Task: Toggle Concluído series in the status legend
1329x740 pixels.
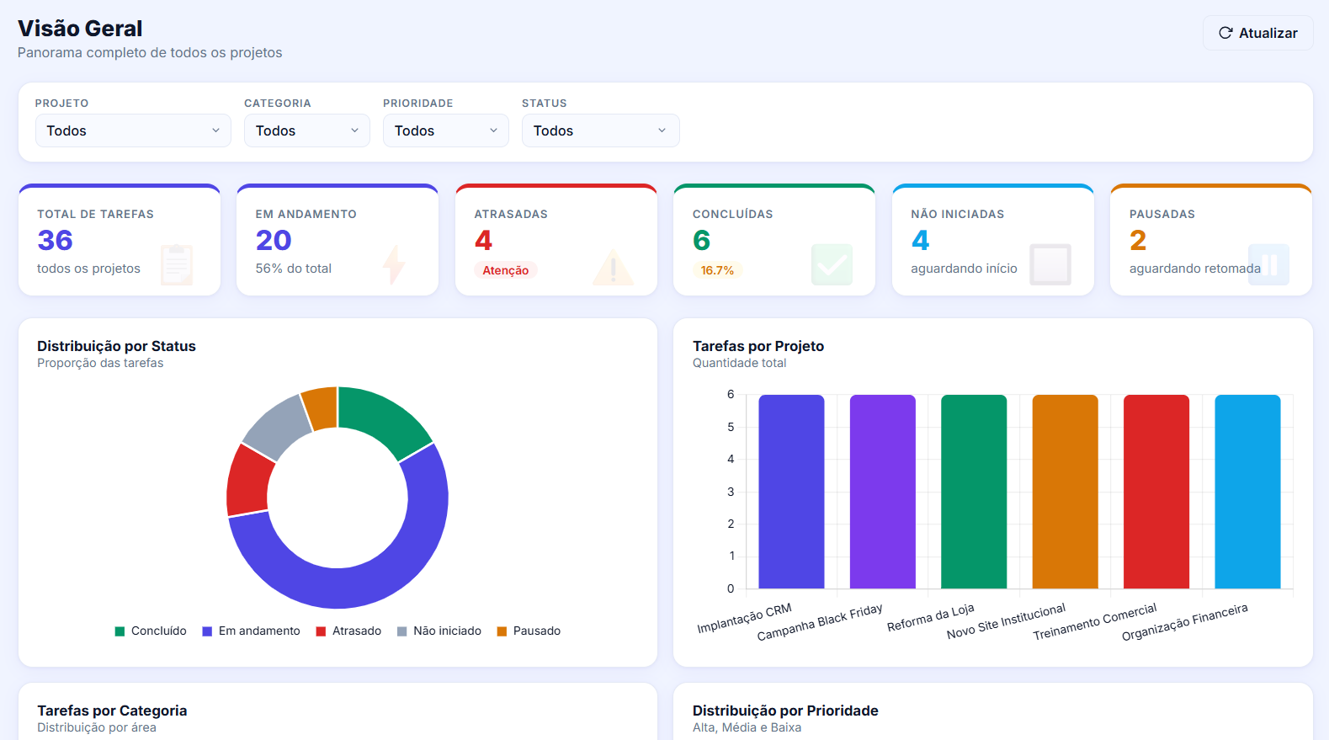Action: [151, 631]
